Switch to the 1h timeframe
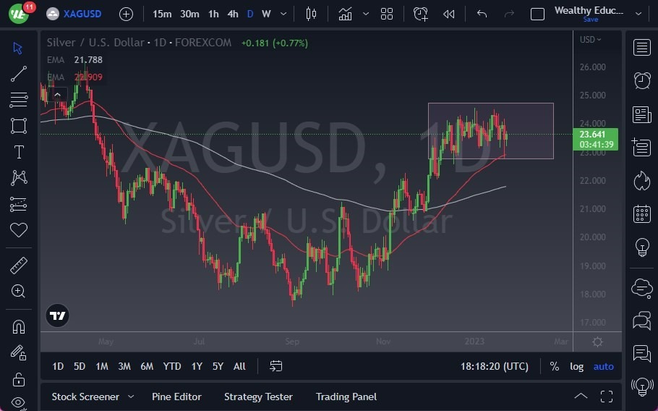Screen dimensions: 658x411 [213, 14]
